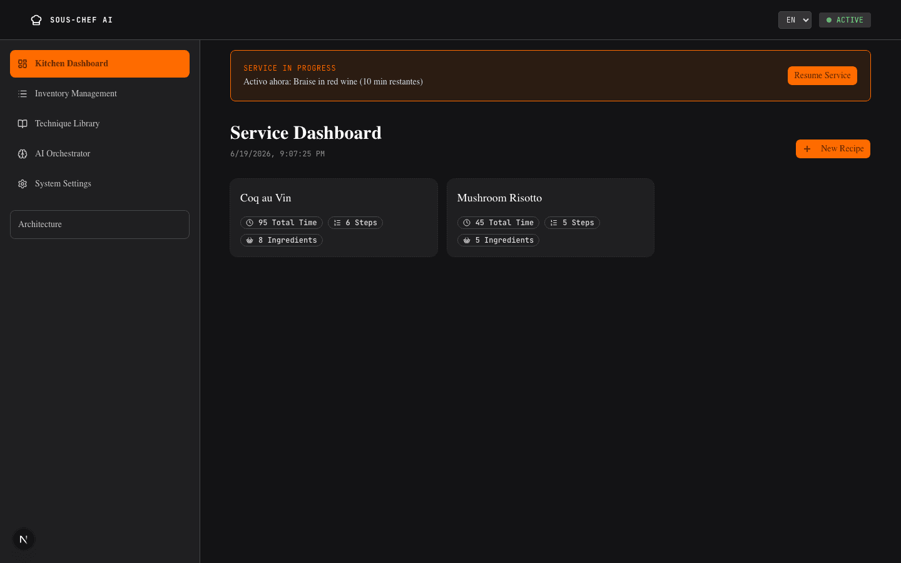This screenshot has width=901, height=563.
Task: Click the Technique Library book icon
Action: coord(23,124)
